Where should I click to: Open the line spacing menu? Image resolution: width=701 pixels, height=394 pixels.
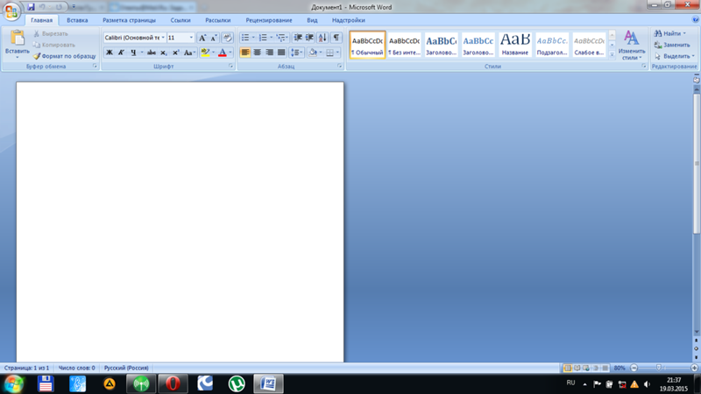[x=296, y=53]
